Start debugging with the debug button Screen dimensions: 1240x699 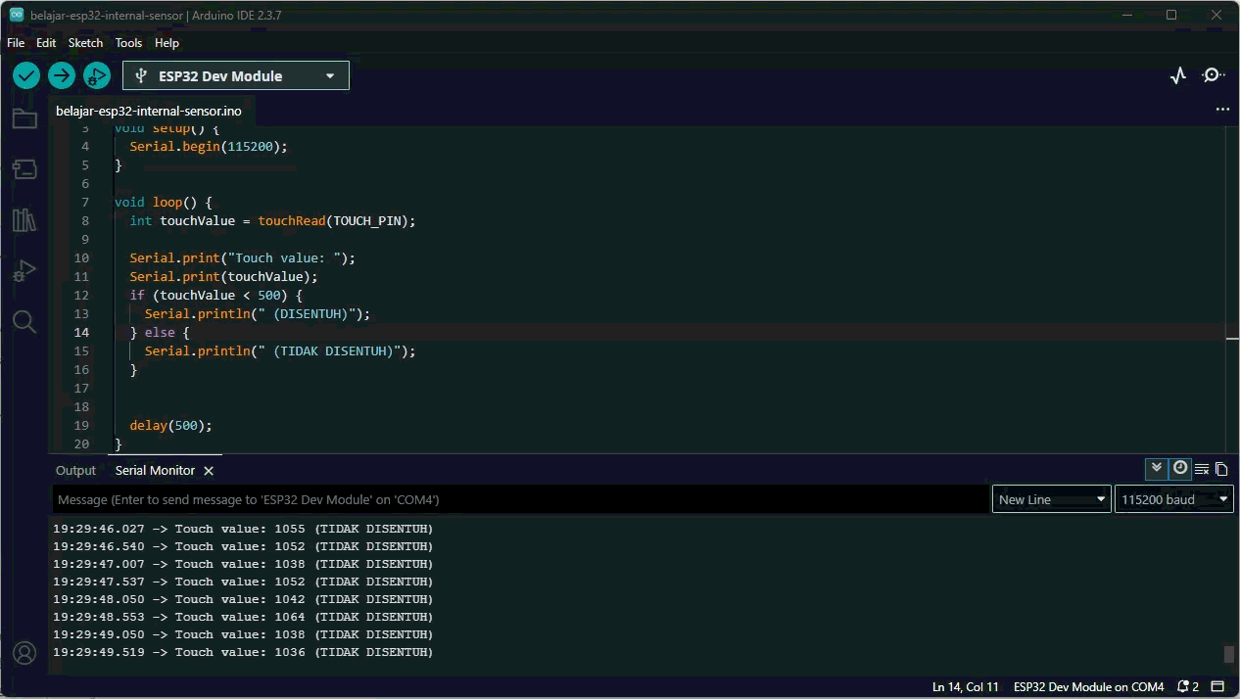[x=96, y=75]
